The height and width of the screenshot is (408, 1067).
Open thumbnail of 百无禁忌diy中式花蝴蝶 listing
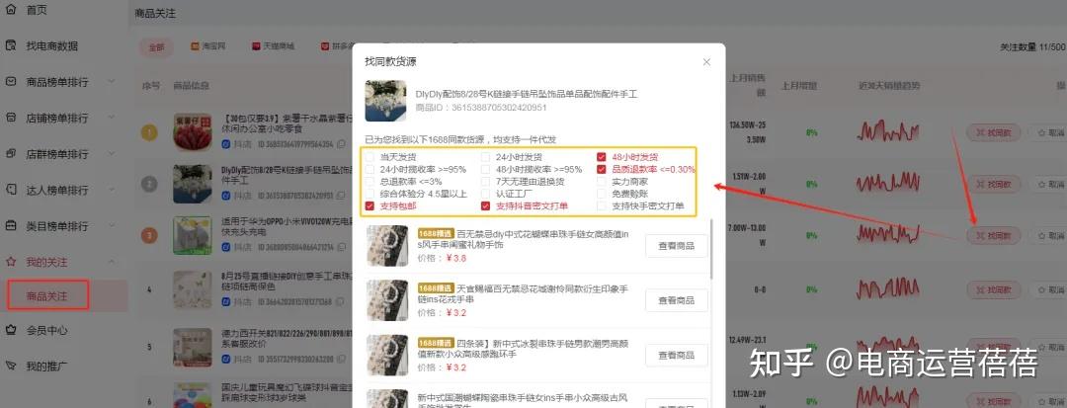coord(387,245)
